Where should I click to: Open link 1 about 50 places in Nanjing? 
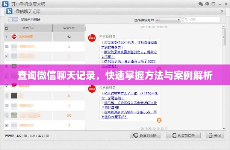pos(129,45)
